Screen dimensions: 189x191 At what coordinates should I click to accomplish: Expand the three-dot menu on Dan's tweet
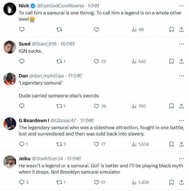pyautogui.click(x=181, y=76)
